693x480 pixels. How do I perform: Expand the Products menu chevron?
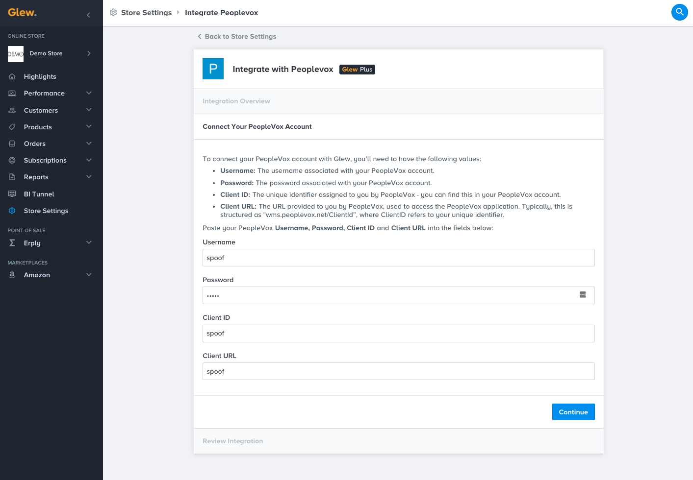coord(89,126)
